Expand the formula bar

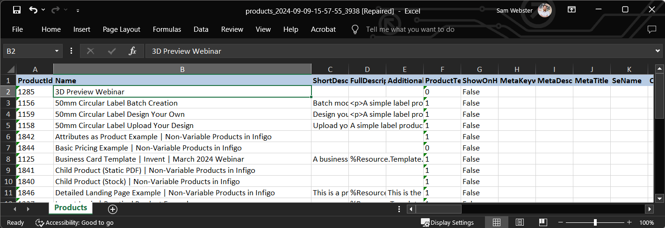tap(658, 51)
